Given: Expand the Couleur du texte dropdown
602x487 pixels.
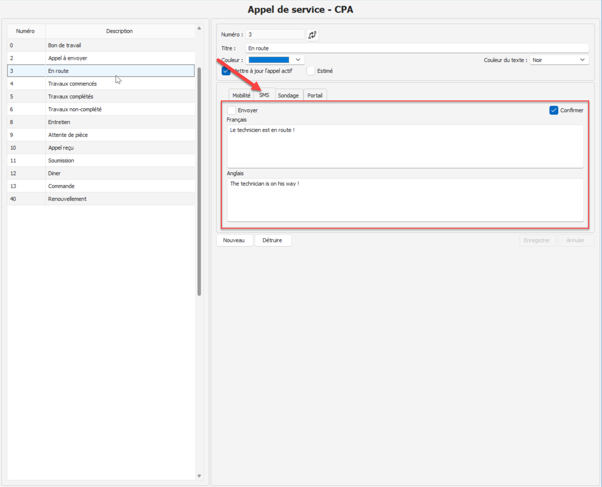Looking at the screenshot, I should coord(582,60).
